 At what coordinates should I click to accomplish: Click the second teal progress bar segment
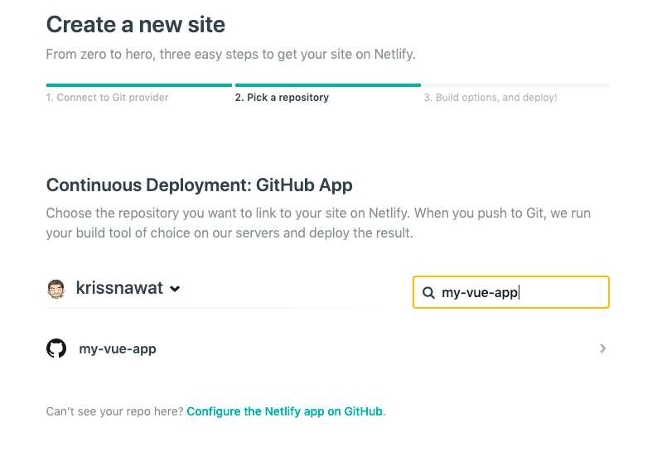(x=328, y=85)
